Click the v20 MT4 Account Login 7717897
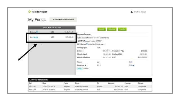The image size is (180, 101). click(98, 41)
